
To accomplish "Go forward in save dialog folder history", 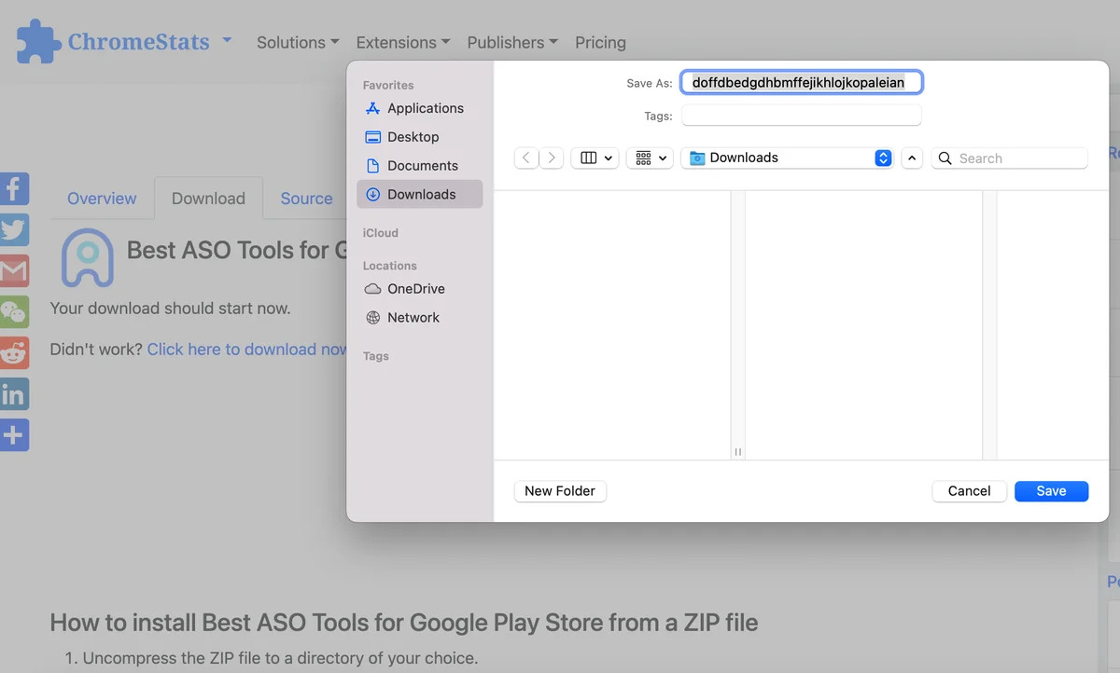I will tap(552, 158).
